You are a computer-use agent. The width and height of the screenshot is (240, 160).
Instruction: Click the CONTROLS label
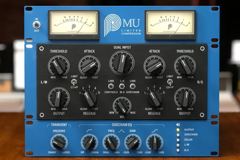[x=111, y=92]
